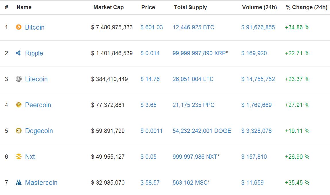330x195 pixels.
Task: Click the Peercoin price $ 3.65
Action: click(148, 105)
